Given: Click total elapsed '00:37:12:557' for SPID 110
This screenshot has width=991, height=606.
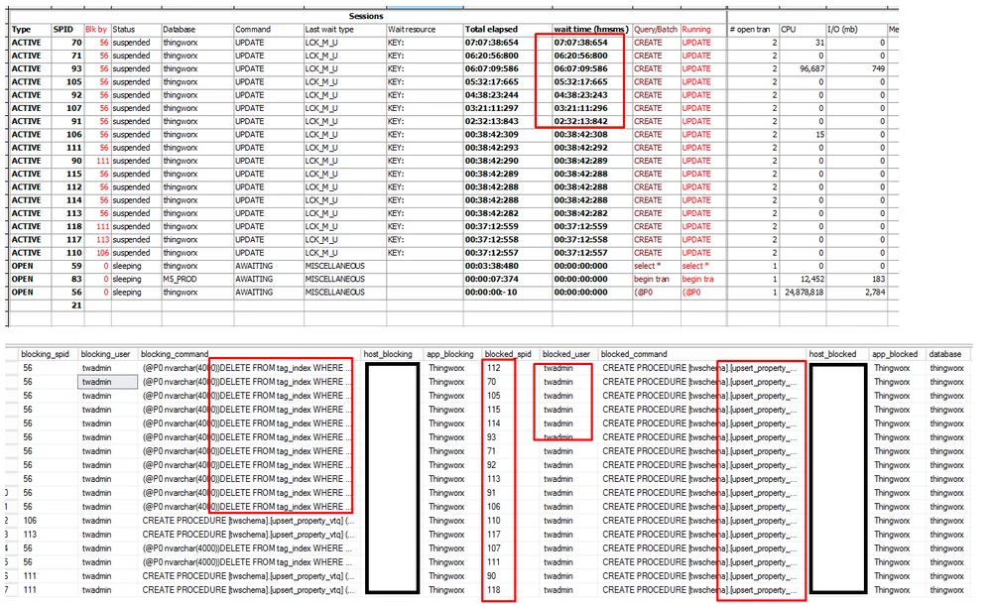Looking at the screenshot, I should (x=492, y=252).
